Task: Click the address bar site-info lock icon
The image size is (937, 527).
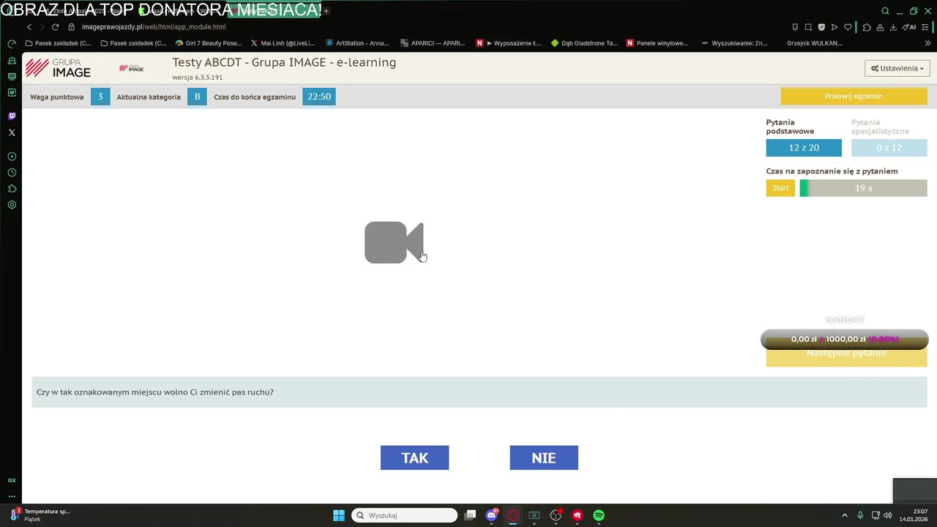Action: click(x=72, y=27)
